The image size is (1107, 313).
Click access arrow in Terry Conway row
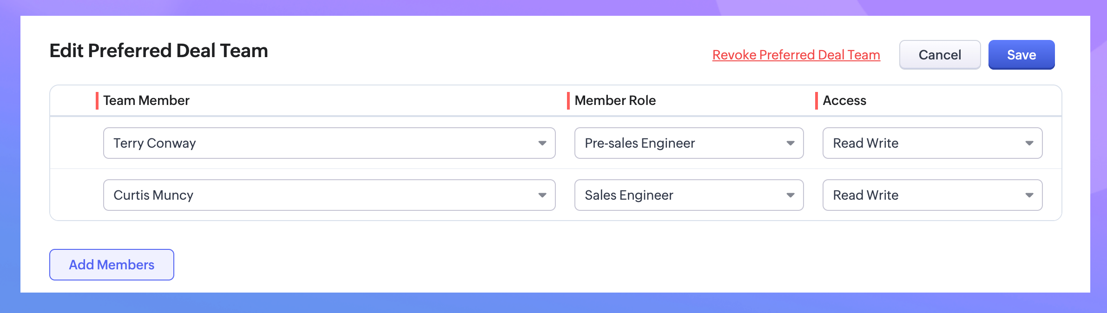pyautogui.click(x=1029, y=143)
